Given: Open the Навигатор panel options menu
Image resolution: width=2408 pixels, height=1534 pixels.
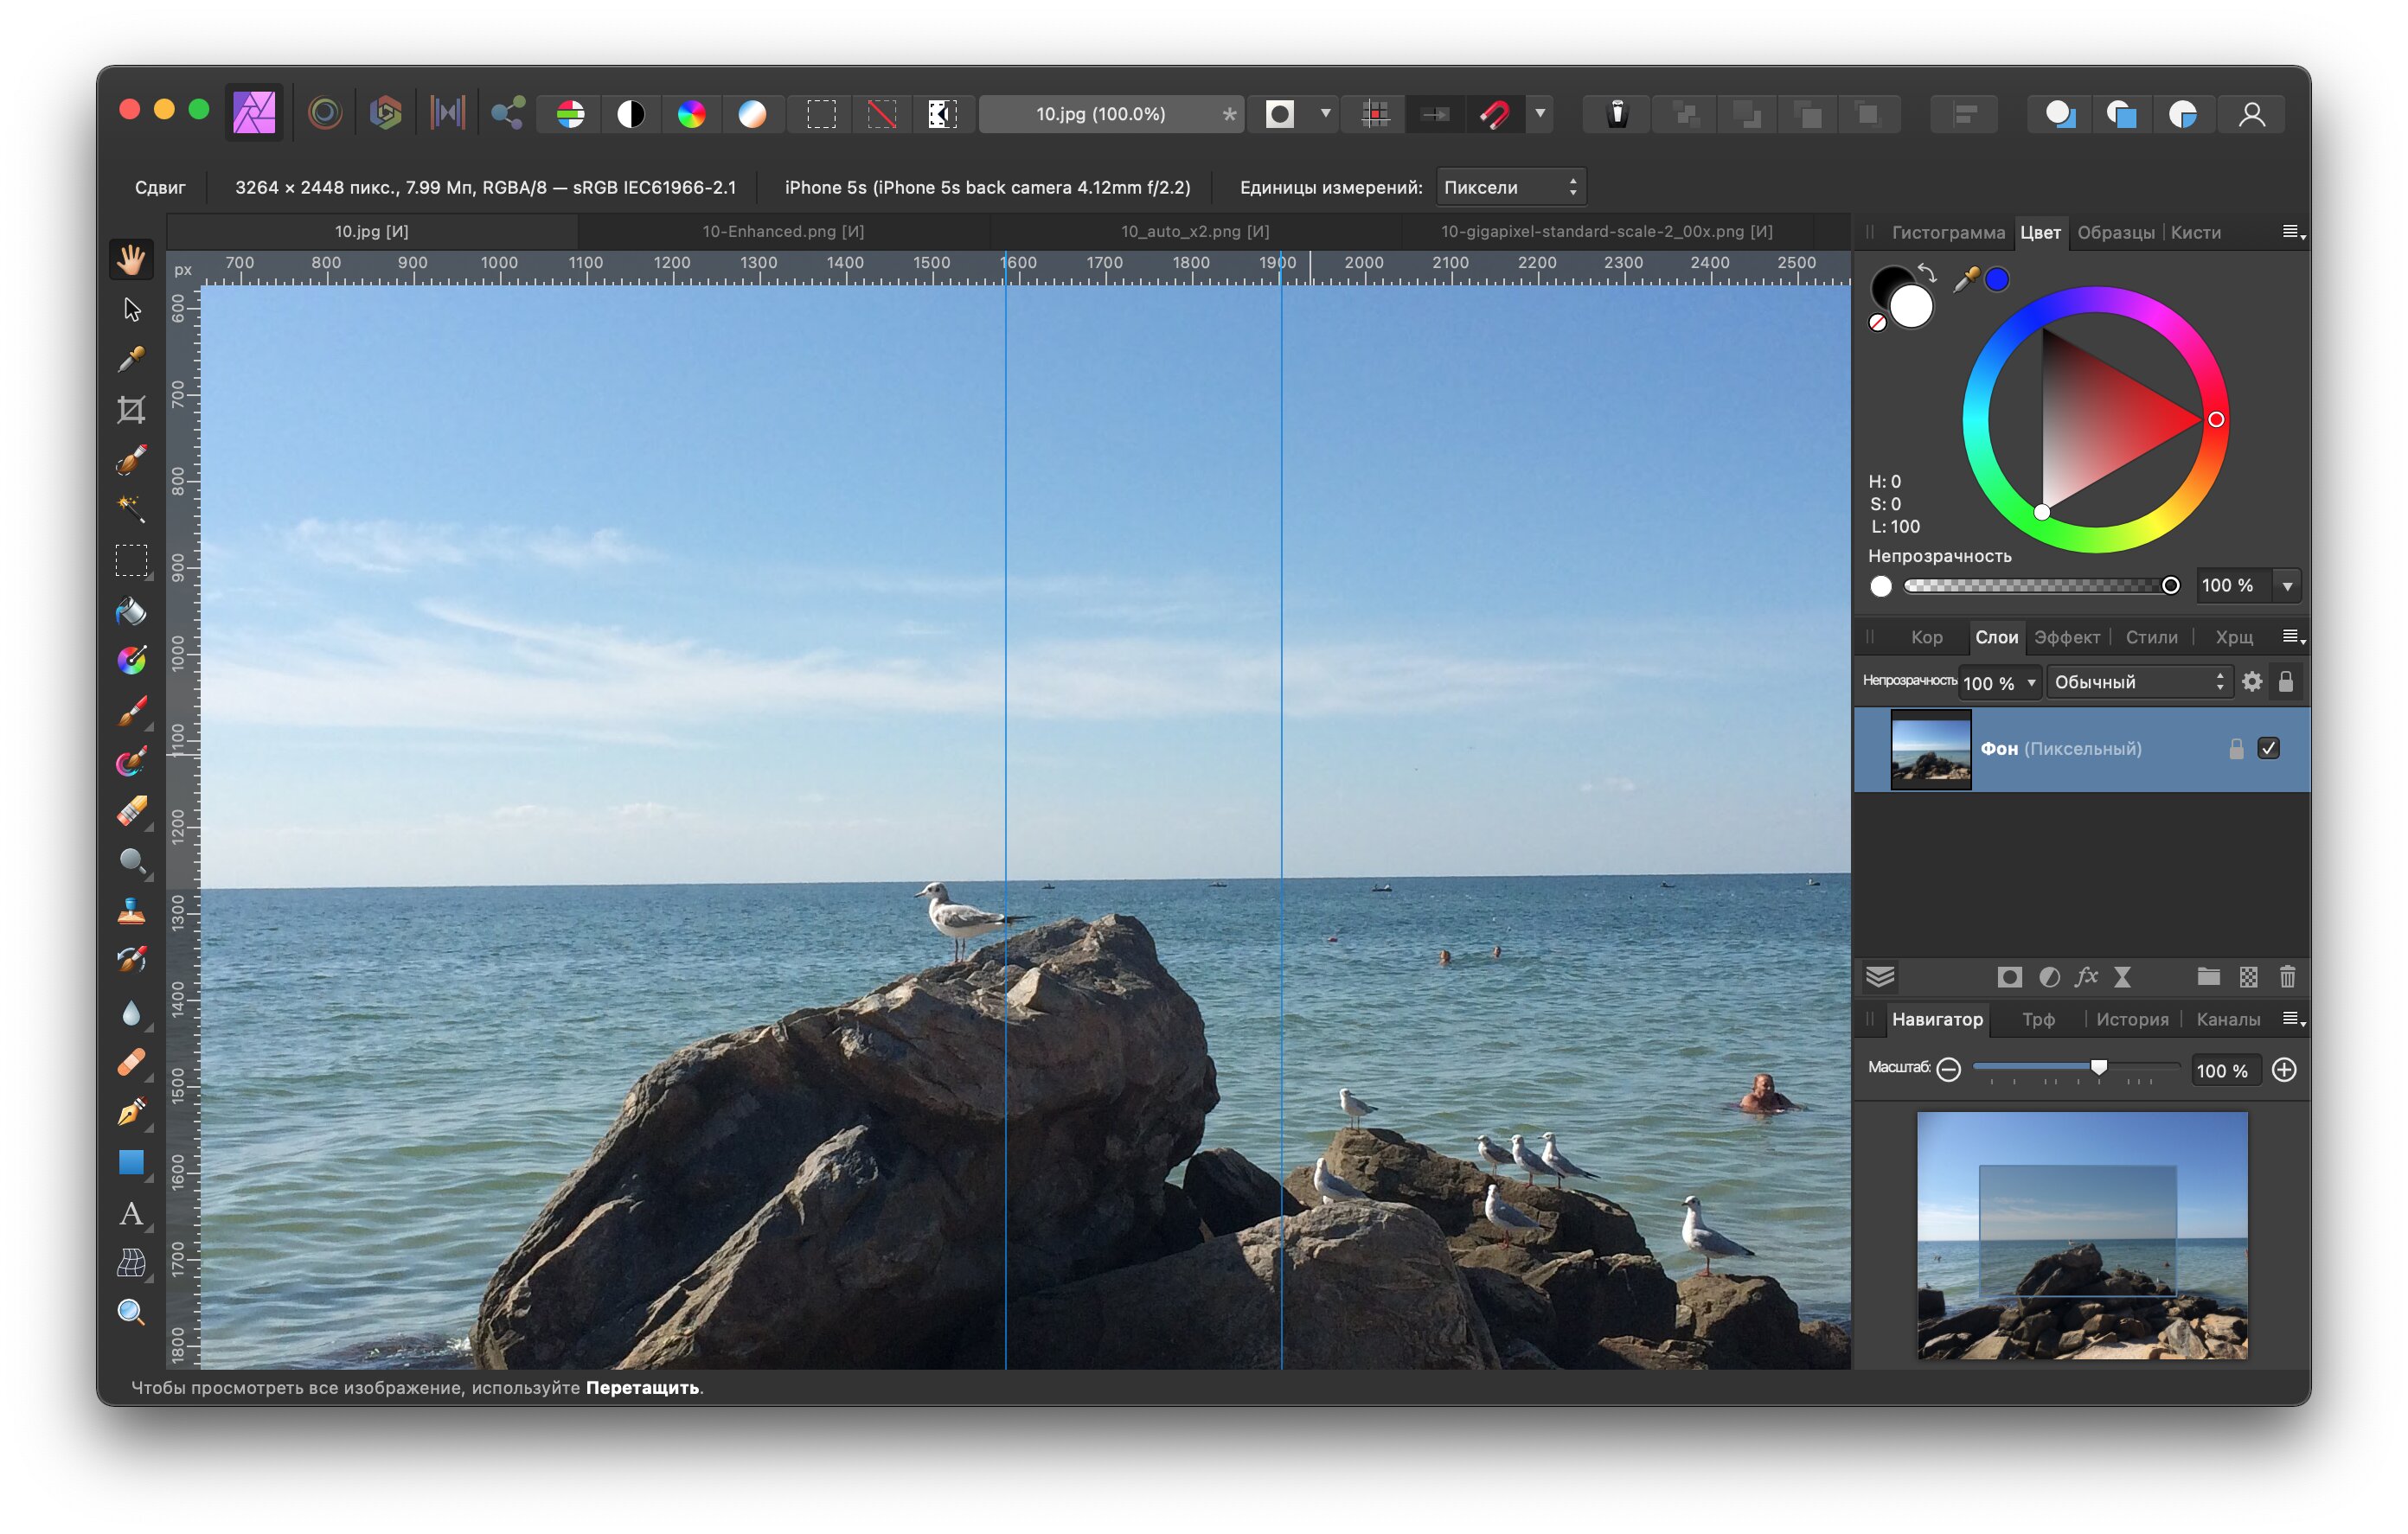Looking at the screenshot, I should [2294, 1019].
